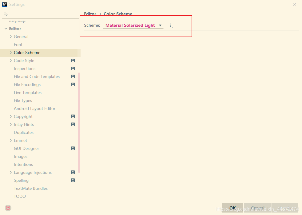Screen dimensions: 302x215
Task: Open the File Encodings settings
Action: [27, 84]
